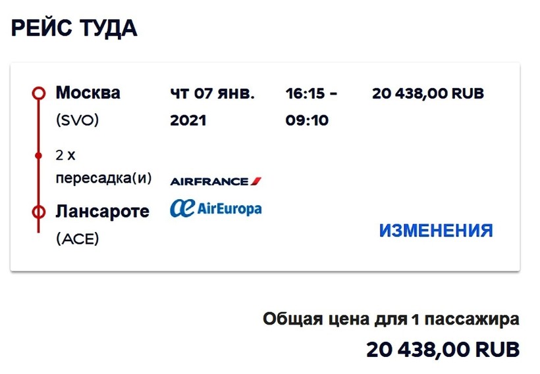
Task: Click the 16:15 - 09:10 flight time
Action: point(311,106)
